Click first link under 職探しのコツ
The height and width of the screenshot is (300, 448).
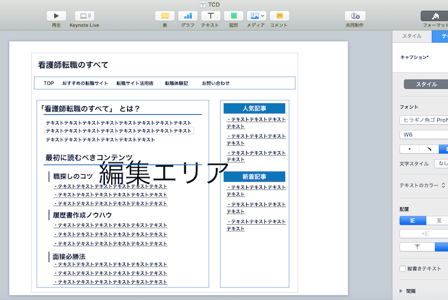click(x=110, y=186)
